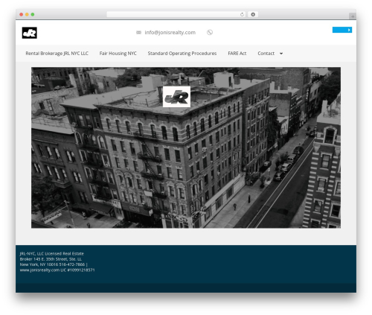Viewport: 372px width, 315px height.
Task: Open Rental Brokerage JRL NYC LLC page
Action: click(57, 54)
